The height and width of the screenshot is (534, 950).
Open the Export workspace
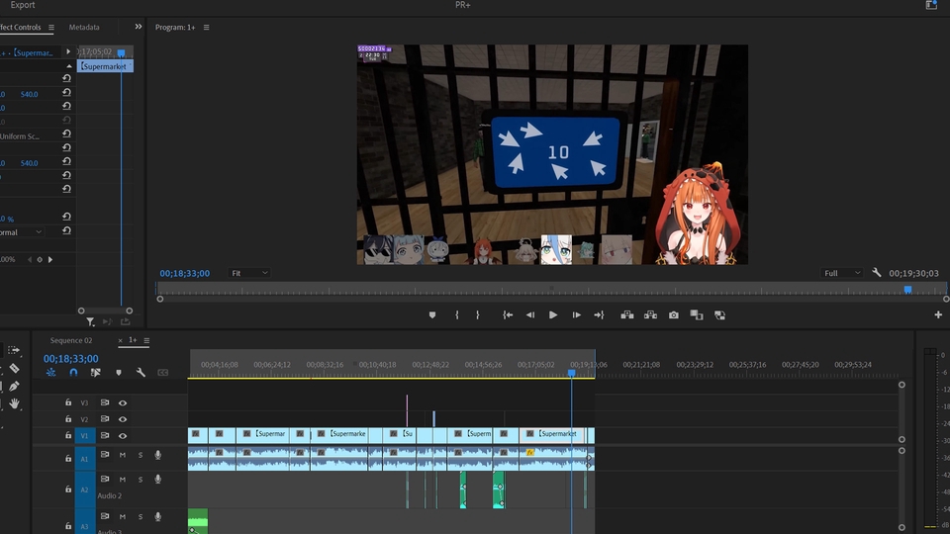23,5
